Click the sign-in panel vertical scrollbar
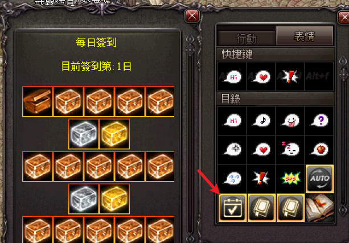The height and width of the screenshot is (243, 349). click(x=190, y=138)
